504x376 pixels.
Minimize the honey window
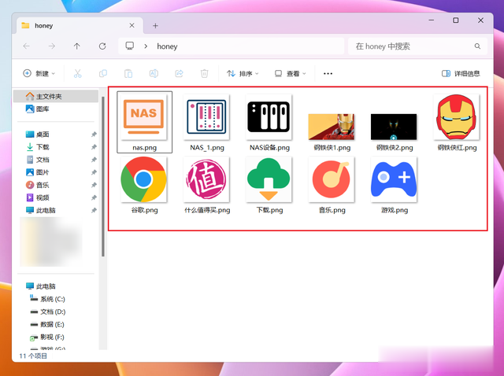point(432,20)
